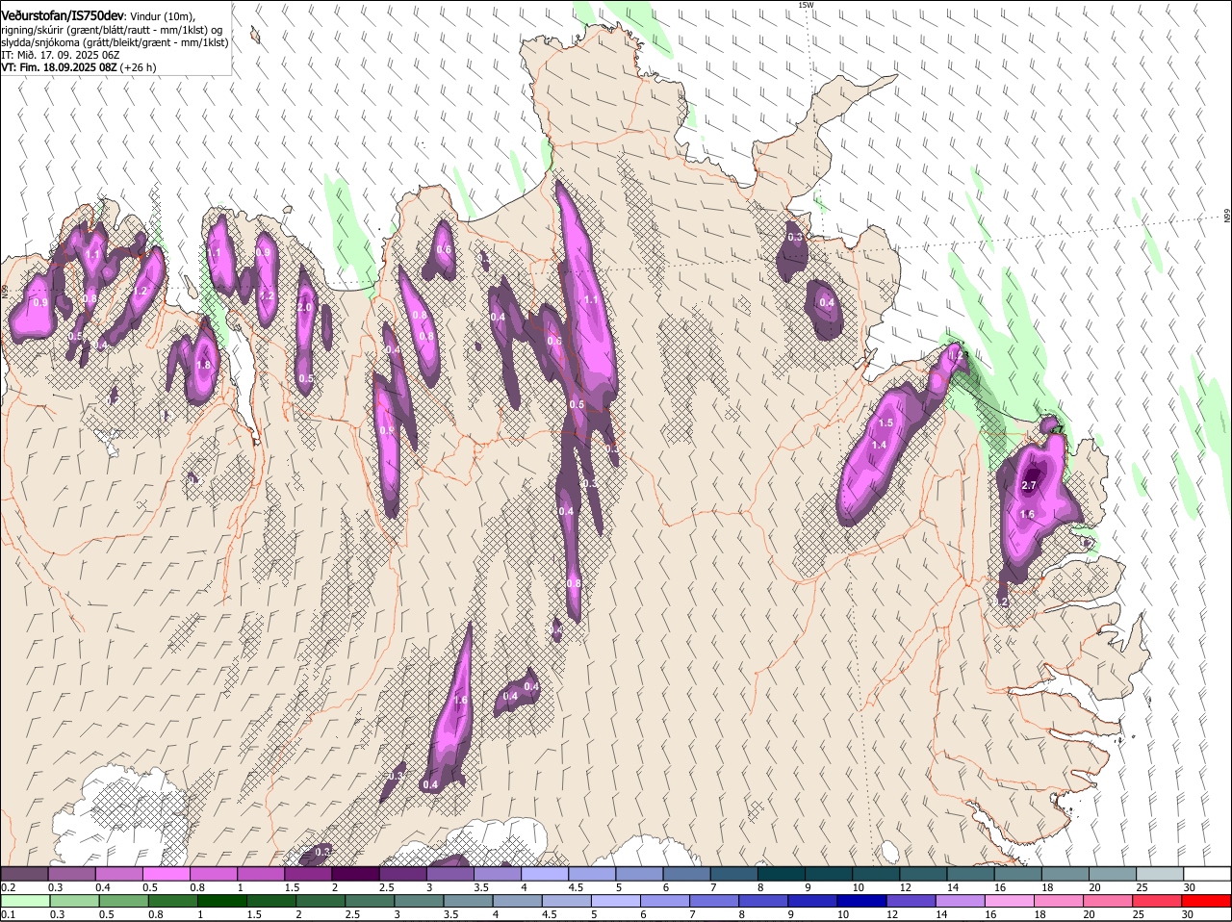Click light grey upper swatch between 25 and 30
The height and width of the screenshot is (922, 1232).
1159,873
